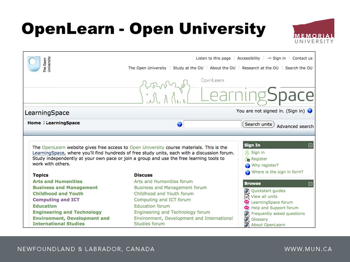Click the units search text field
Screen dimensions: 350x262
(x=213, y=124)
